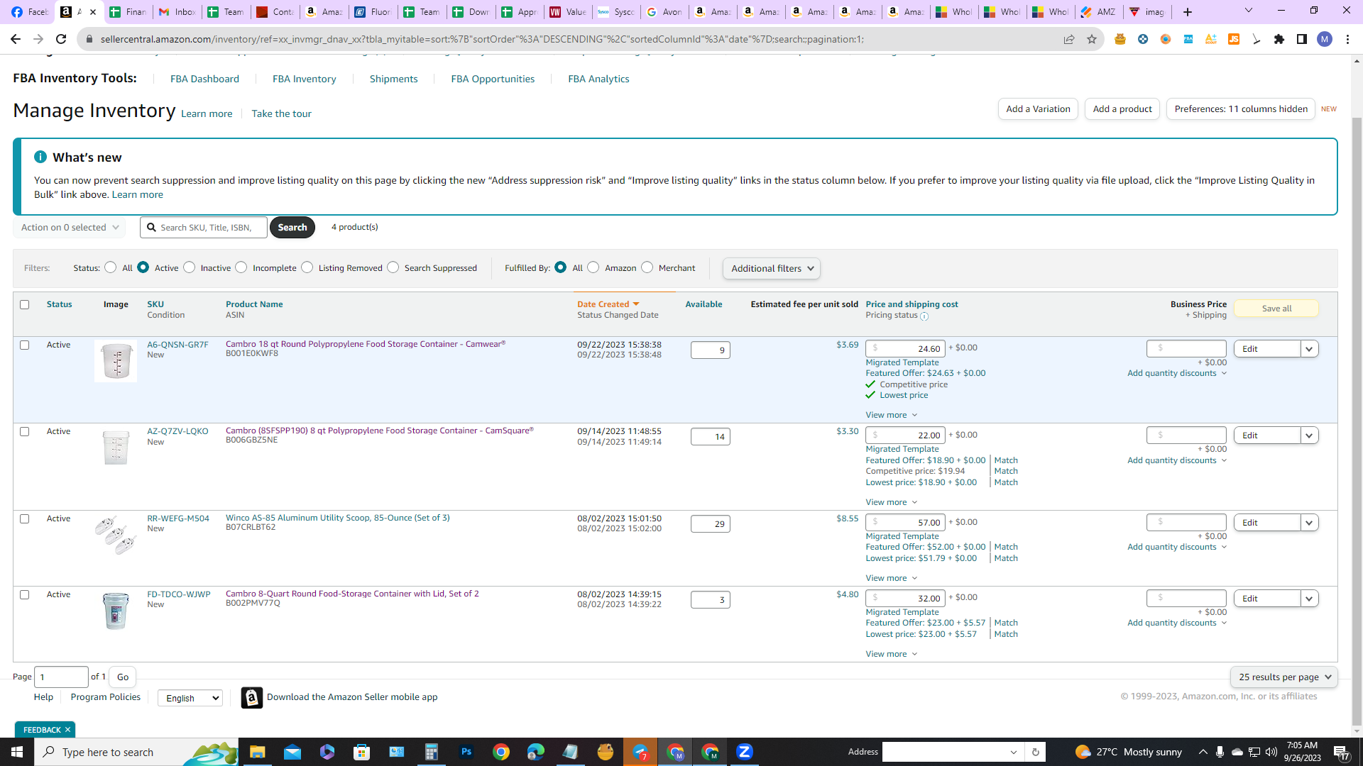Select Fulfilled By Amazon radio
Image resolution: width=1363 pixels, height=766 pixels.
tap(593, 267)
